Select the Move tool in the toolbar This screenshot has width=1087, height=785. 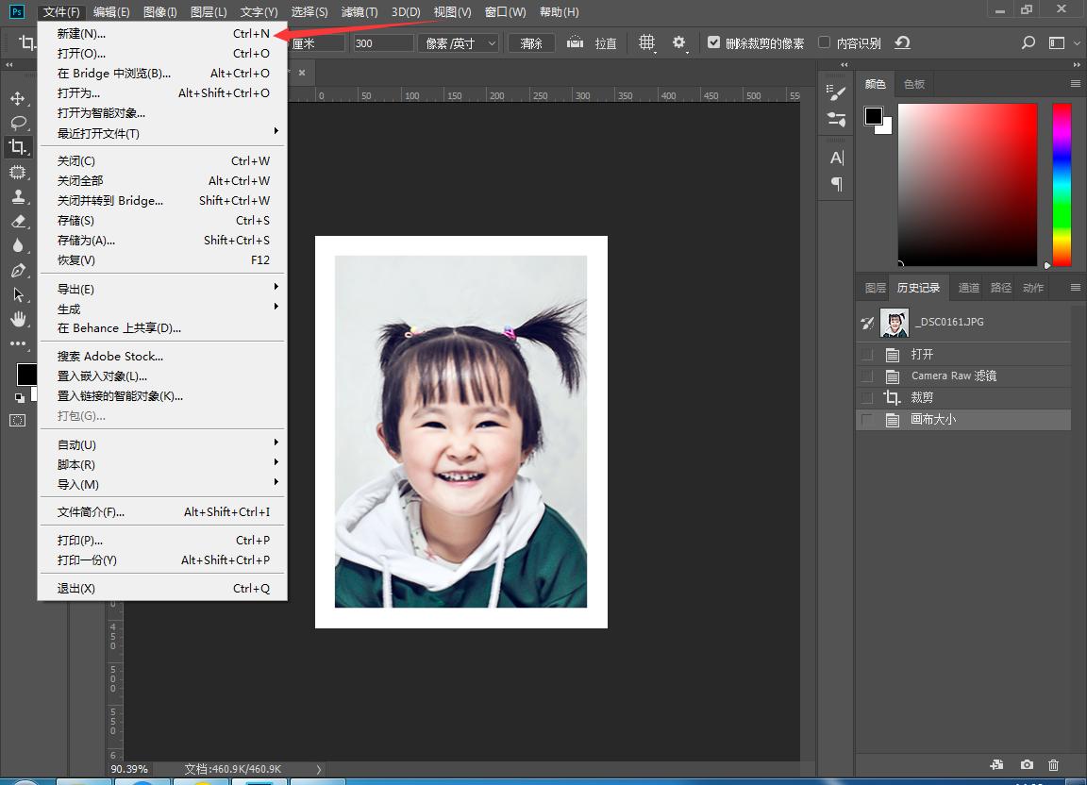point(18,99)
